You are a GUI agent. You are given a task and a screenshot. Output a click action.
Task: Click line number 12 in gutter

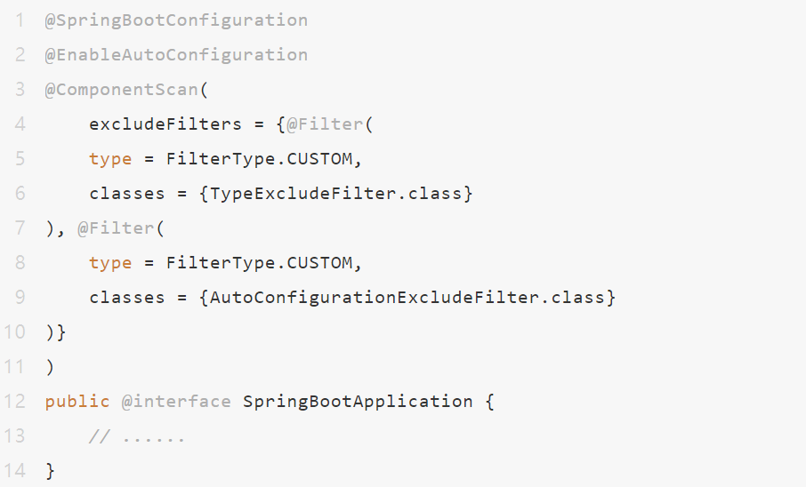click(15, 402)
